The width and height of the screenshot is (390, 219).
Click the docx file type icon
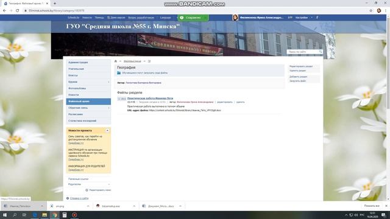(x=122, y=99)
